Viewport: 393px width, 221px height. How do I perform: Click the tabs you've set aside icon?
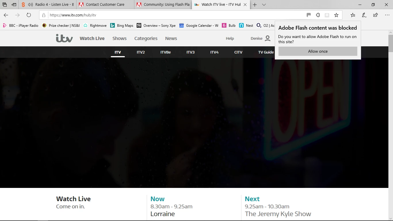pos(5,5)
